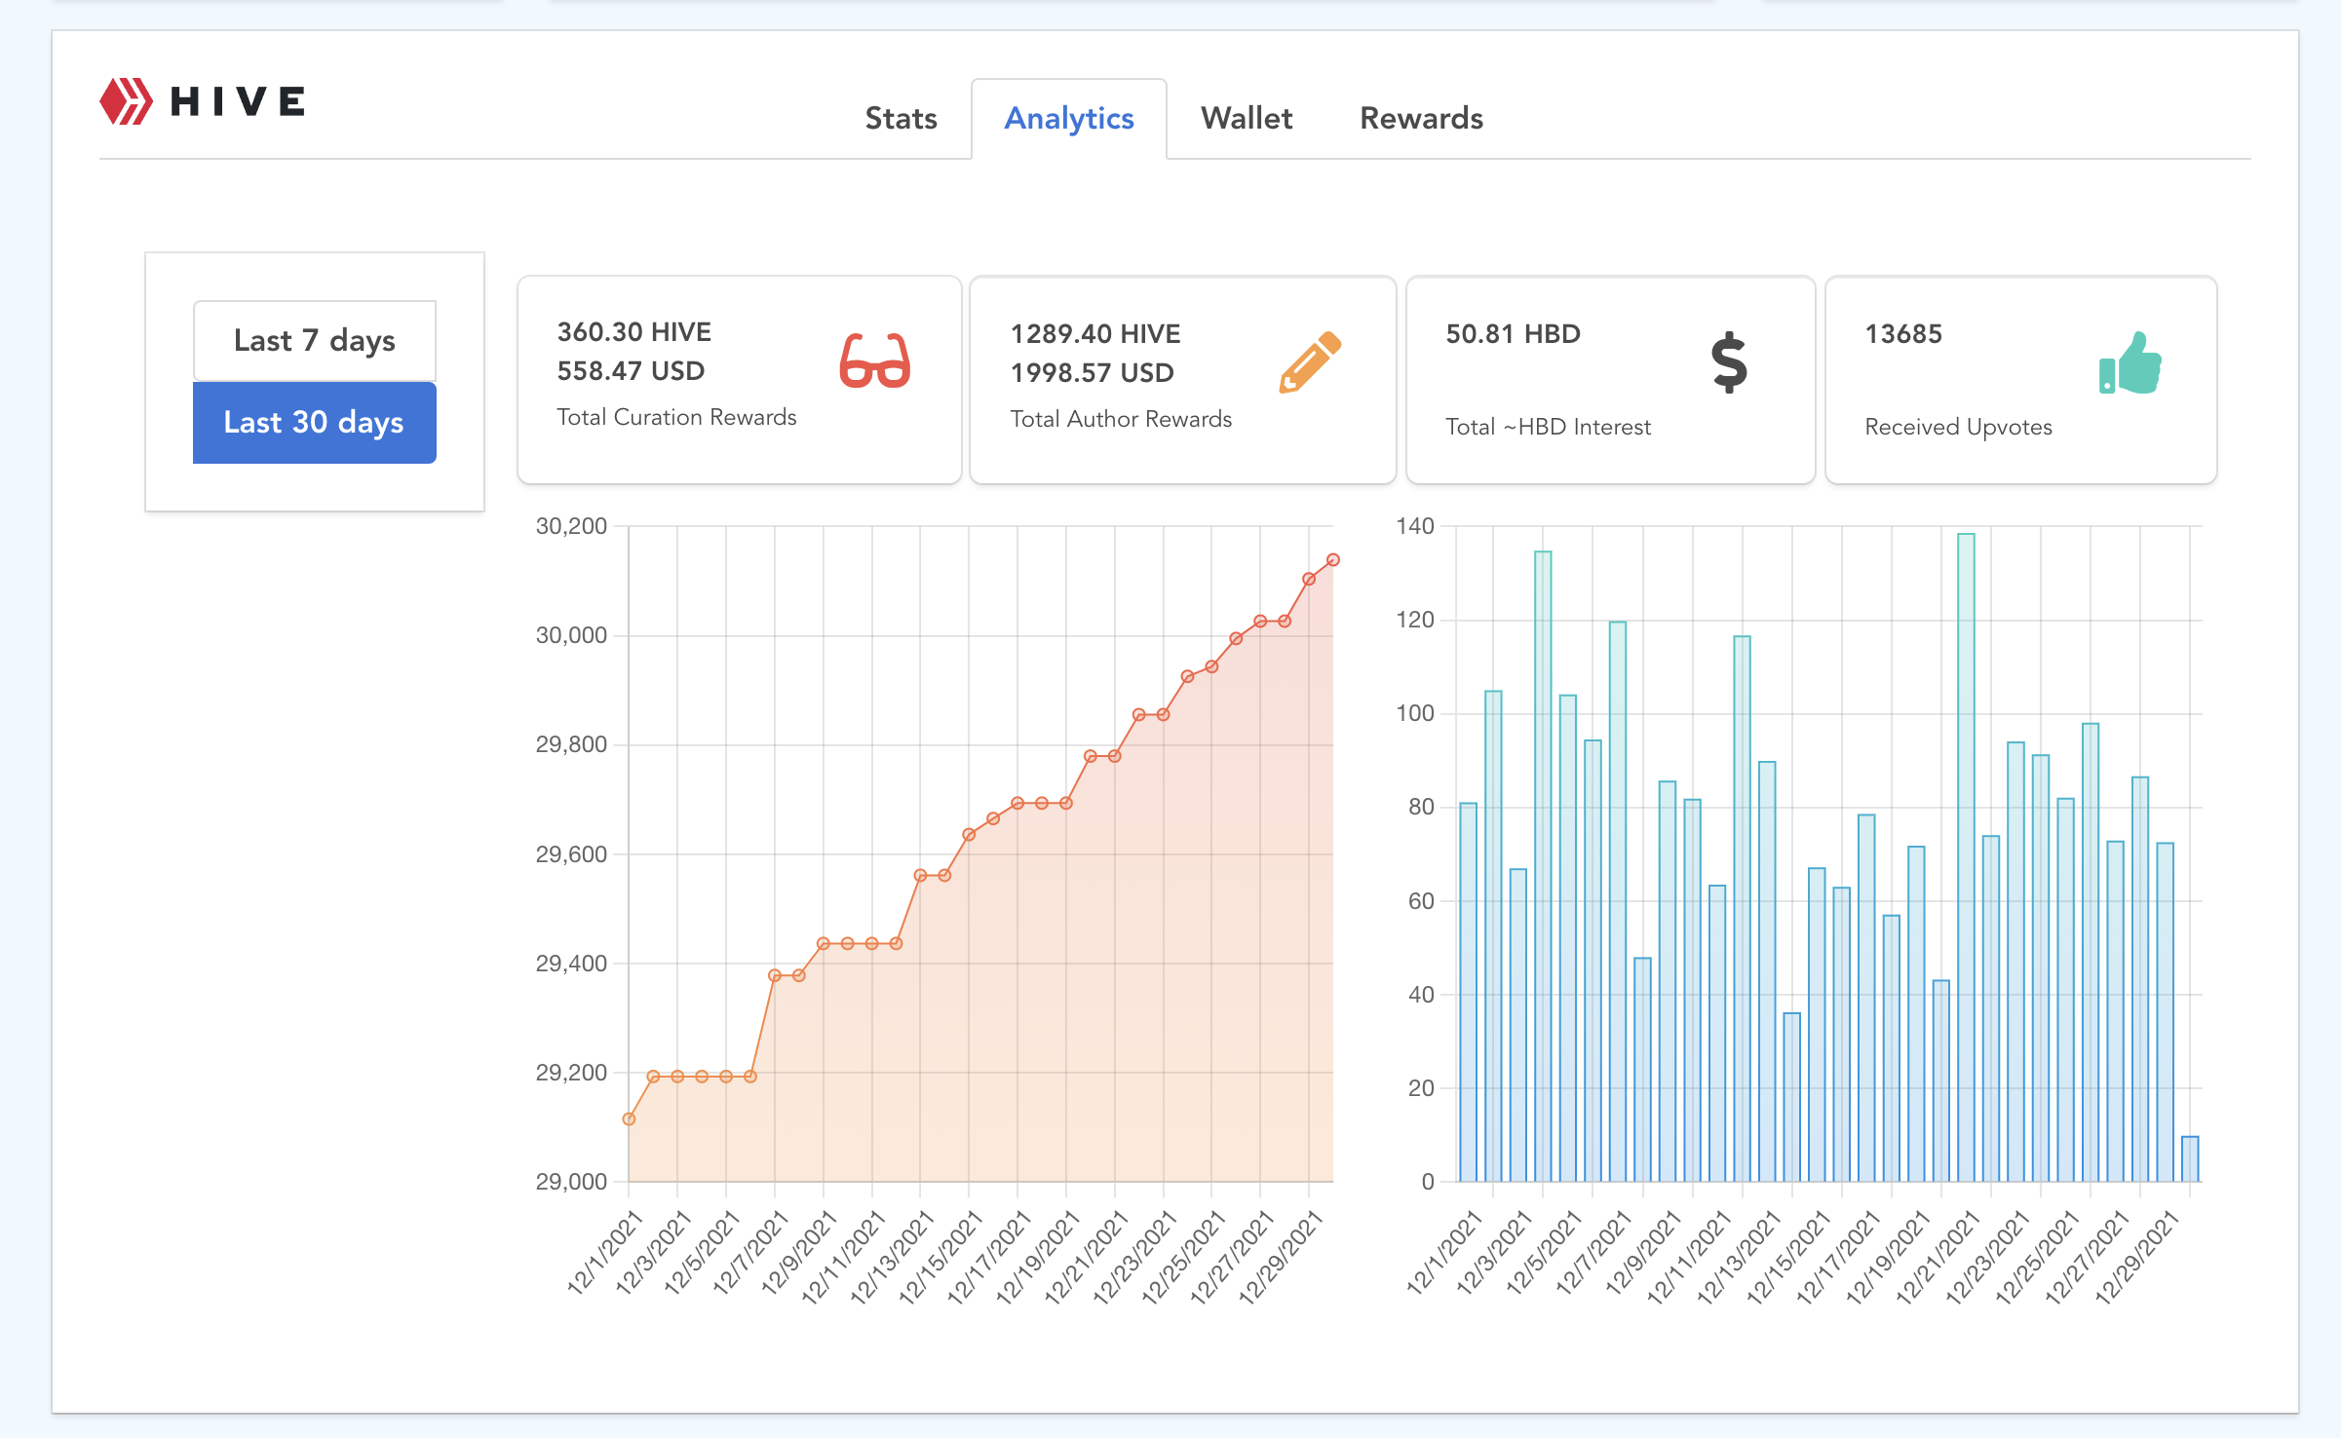Click Received Upvotes label

tap(1958, 427)
